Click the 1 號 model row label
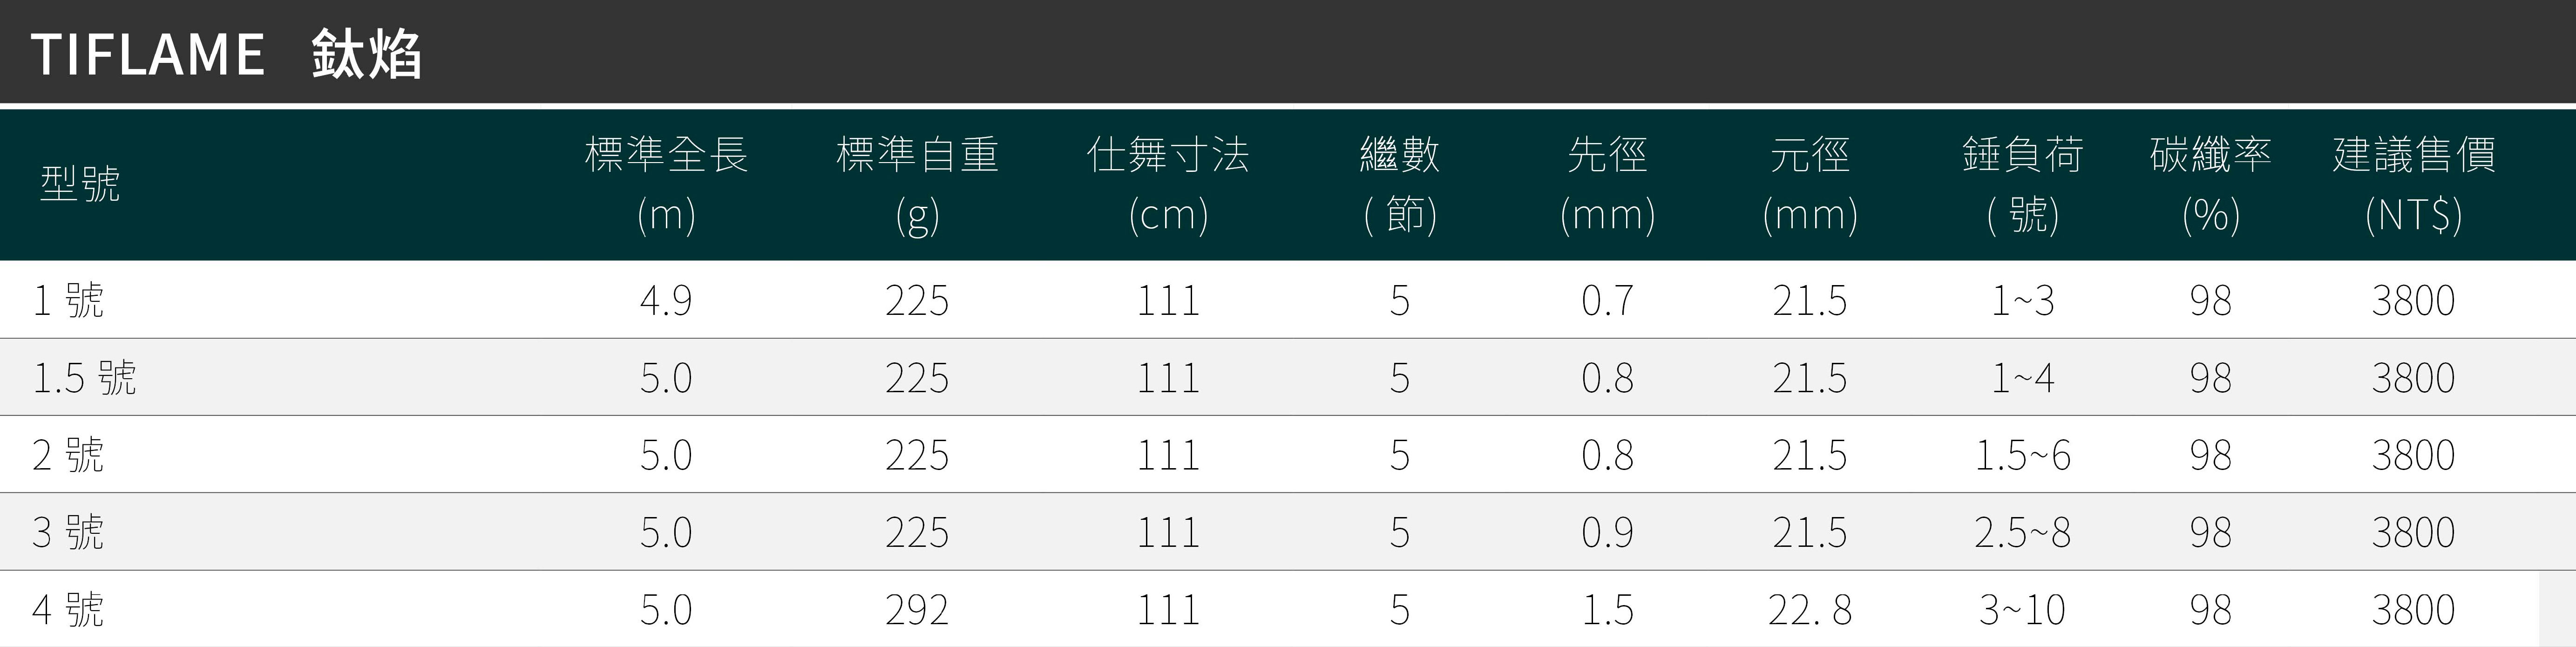This screenshot has height=647, width=2576. pyautogui.click(x=68, y=300)
